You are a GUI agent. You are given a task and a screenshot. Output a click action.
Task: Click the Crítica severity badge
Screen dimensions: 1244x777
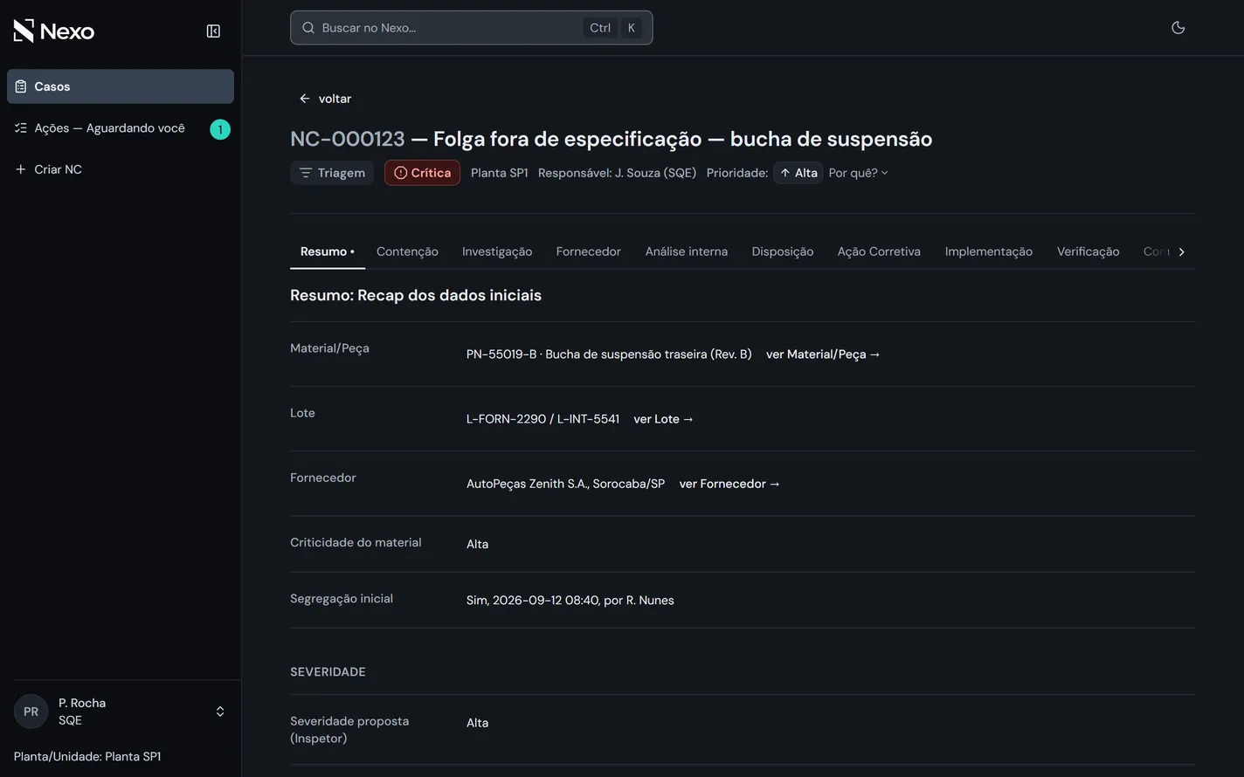[422, 173]
